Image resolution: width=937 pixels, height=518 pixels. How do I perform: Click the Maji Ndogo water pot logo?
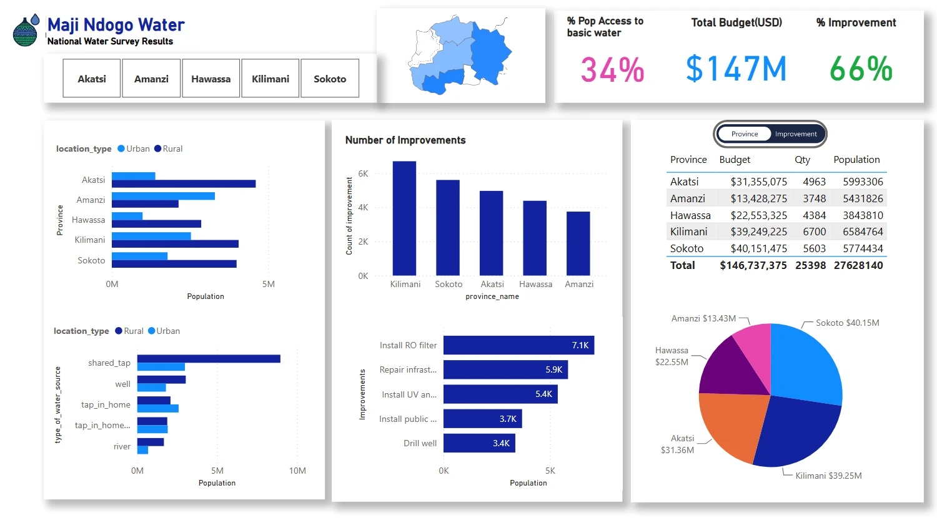tap(26, 31)
